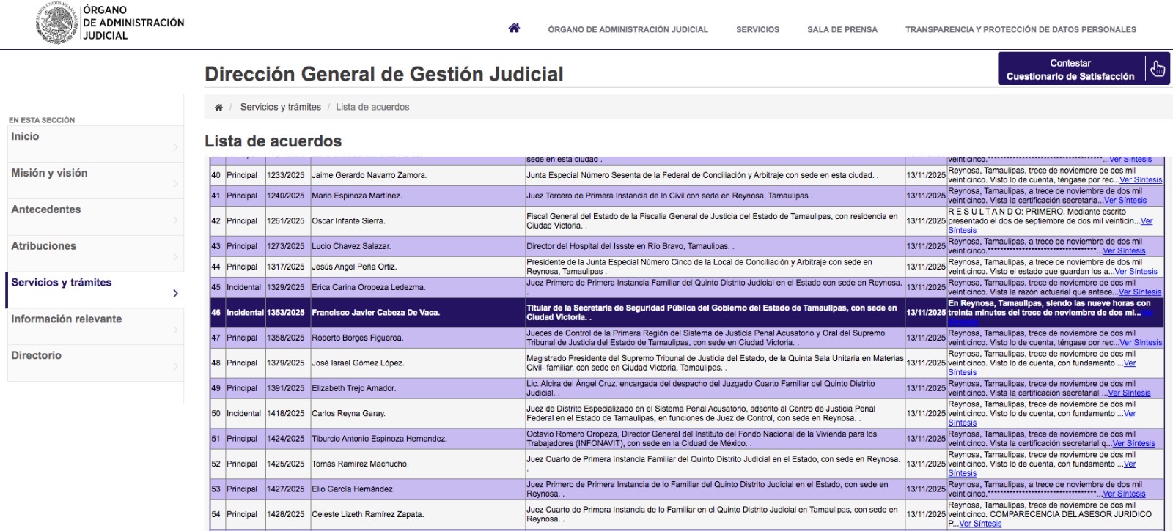This screenshot has height=531, width=1173.
Task: Expand the Servicios y trámites chevron arrow
Action: tap(175, 294)
